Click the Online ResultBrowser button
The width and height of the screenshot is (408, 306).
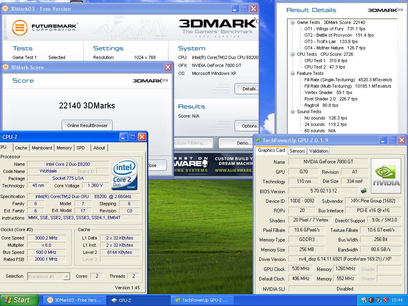coord(87,126)
